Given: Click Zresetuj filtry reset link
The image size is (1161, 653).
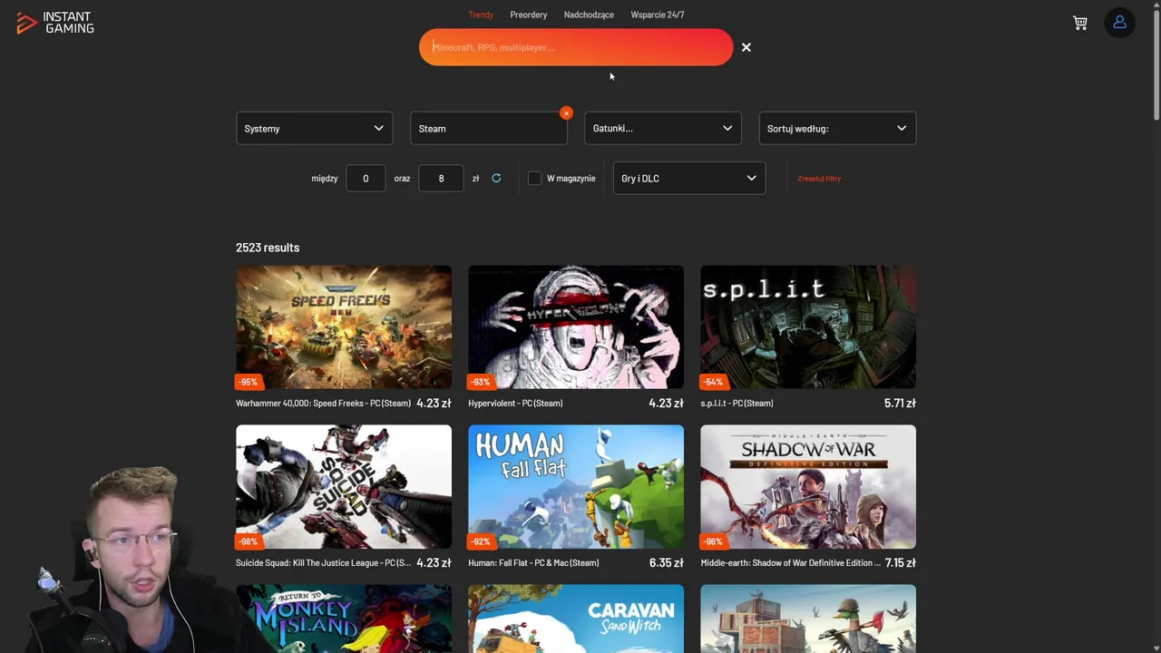Looking at the screenshot, I should coord(819,179).
